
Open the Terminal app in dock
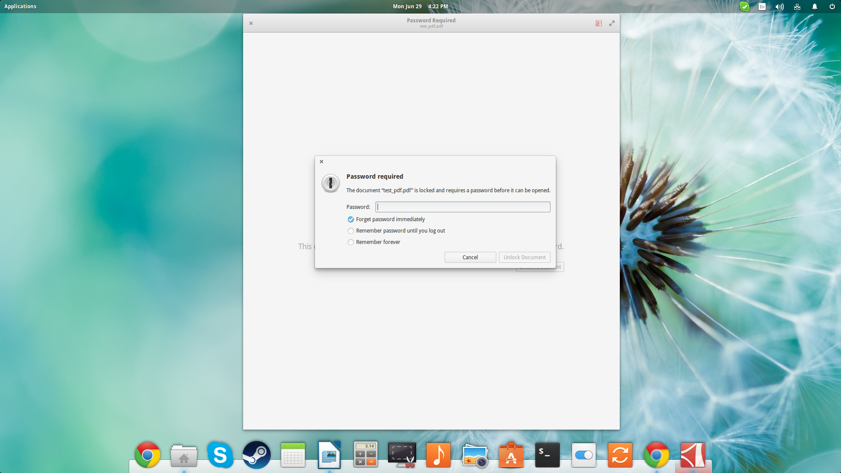547,455
